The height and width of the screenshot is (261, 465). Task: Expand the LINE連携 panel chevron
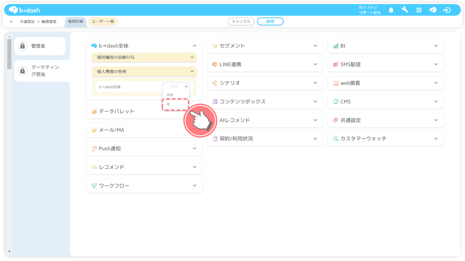coord(315,65)
